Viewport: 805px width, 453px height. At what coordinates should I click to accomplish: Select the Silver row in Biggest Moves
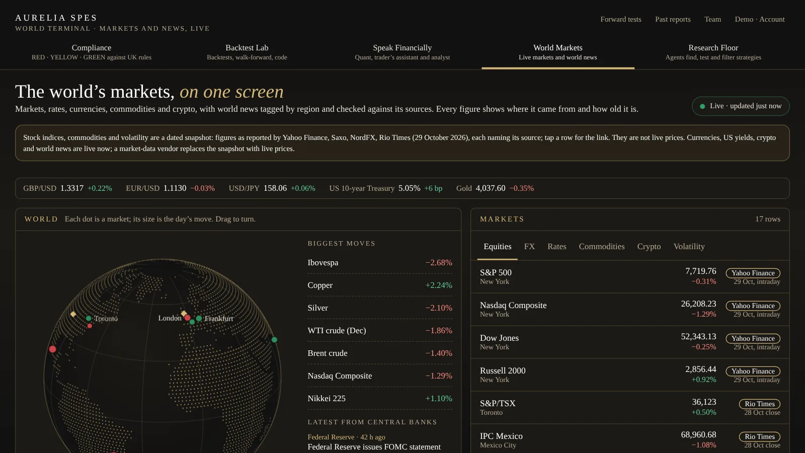click(x=380, y=308)
